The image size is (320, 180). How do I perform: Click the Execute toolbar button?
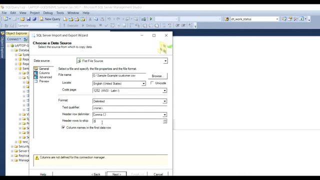pos(70,25)
